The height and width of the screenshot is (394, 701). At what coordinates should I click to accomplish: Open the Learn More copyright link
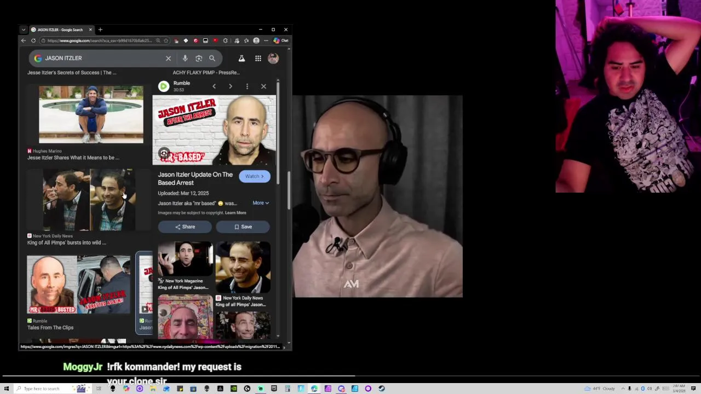tap(235, 213)
